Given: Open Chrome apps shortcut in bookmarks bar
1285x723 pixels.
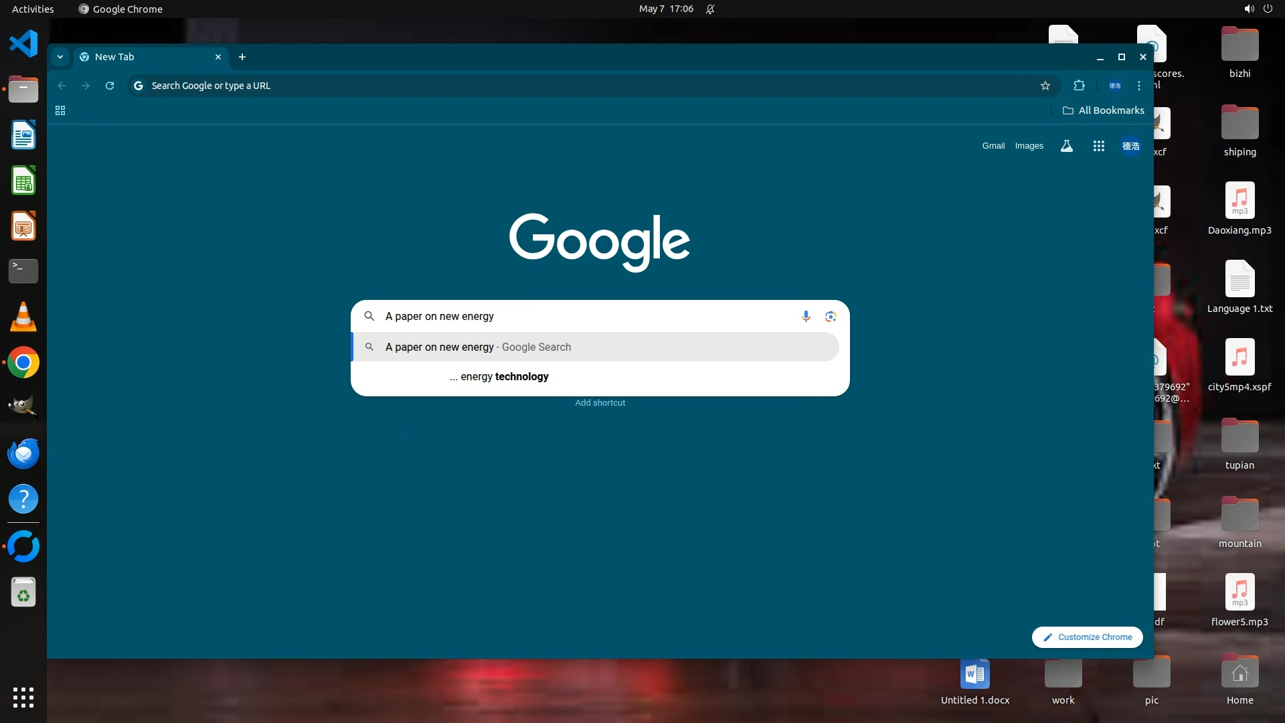Looking at the screenshot, I should tap(60, 110).
